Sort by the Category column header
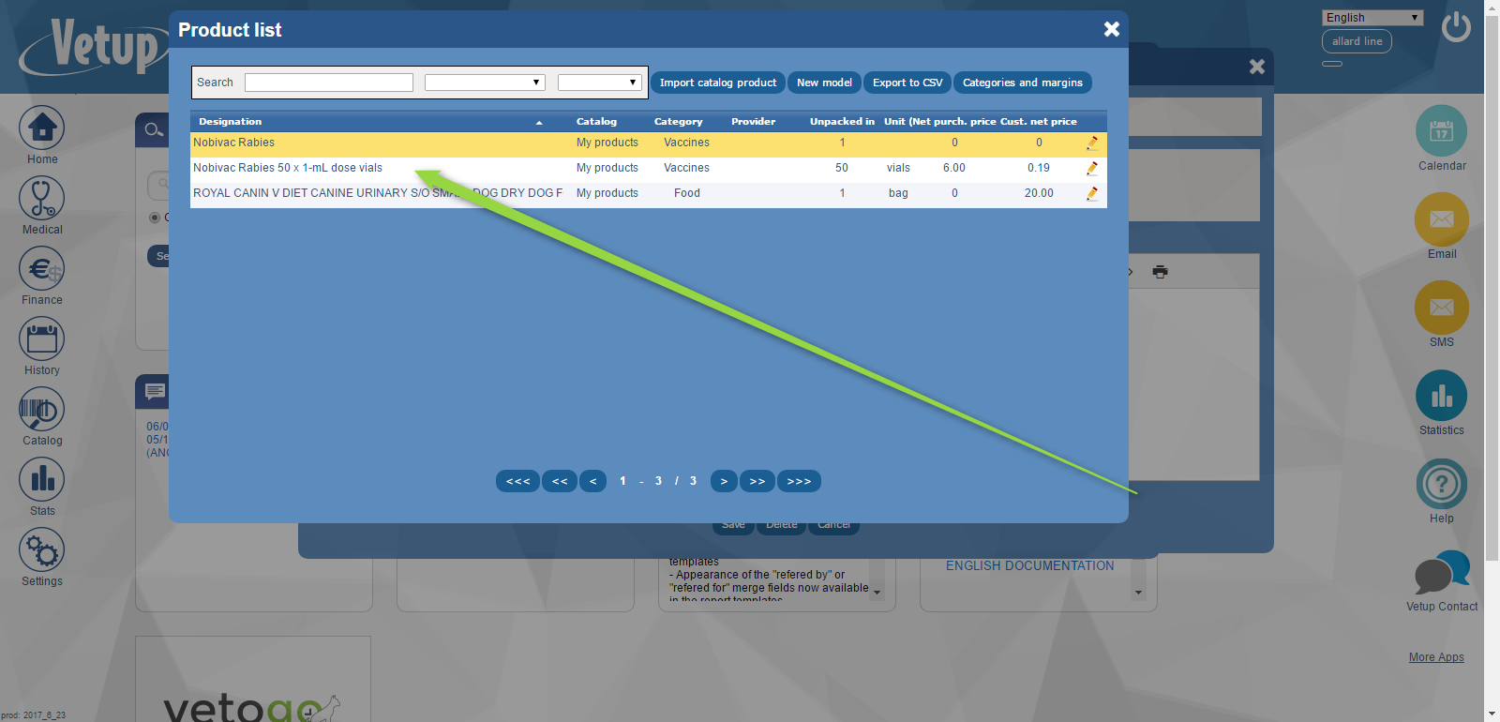 coord(678,122)
